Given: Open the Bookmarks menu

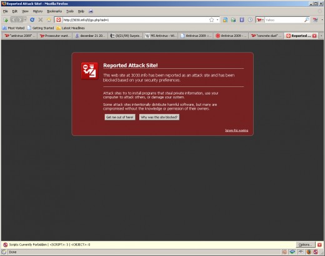Looking at the screenshot, I should (54, 11).
